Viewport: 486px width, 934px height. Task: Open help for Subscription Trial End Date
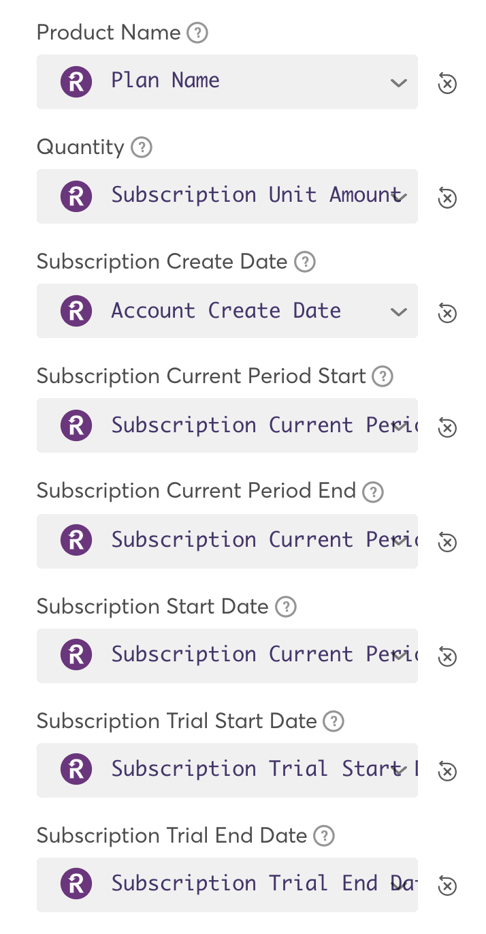tap(324, 836)
